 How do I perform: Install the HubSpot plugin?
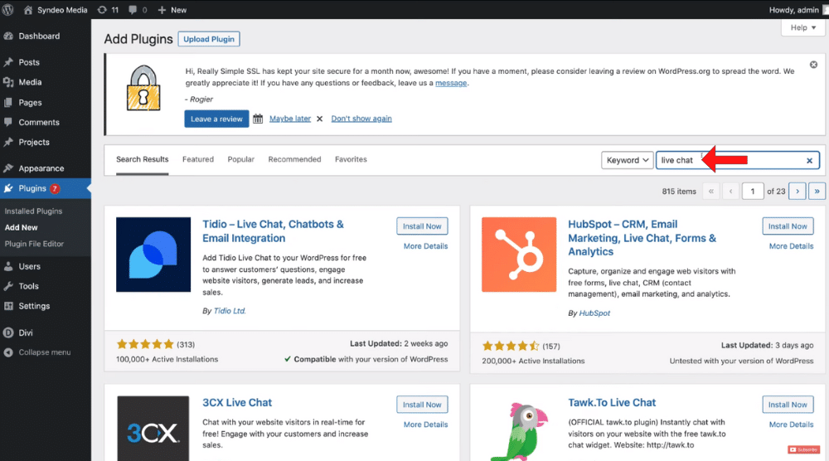pyautogui.click(x=788, y=226)
